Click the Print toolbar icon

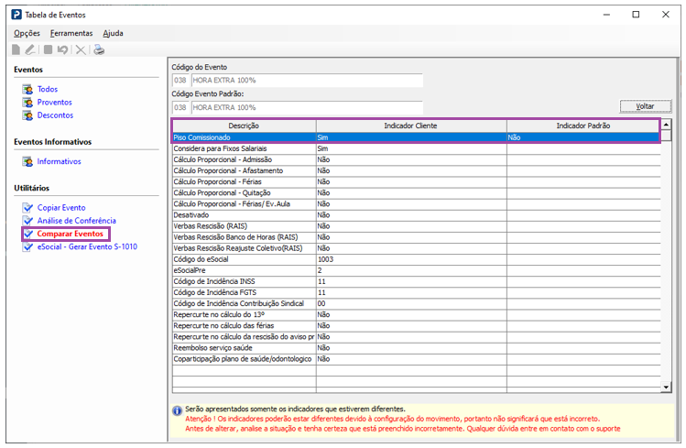[x=99, y=49]
